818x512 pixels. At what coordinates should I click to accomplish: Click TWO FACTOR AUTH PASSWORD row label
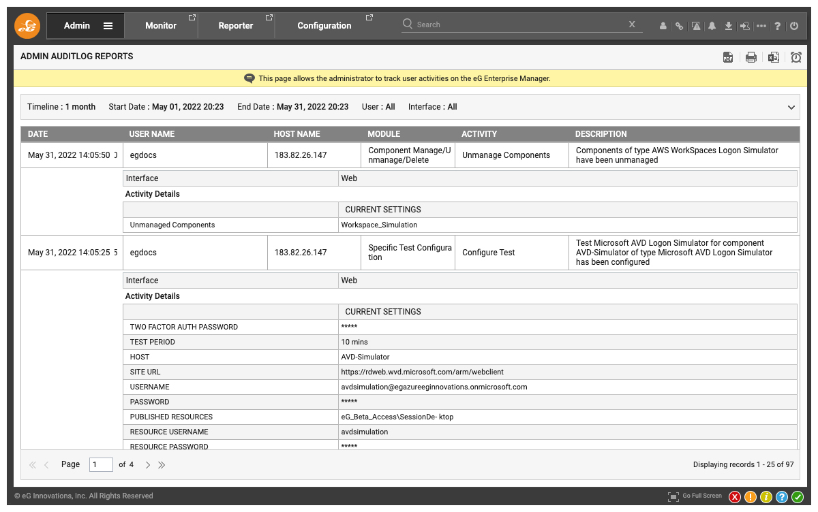pyautogui.click(x=184, y=327)
